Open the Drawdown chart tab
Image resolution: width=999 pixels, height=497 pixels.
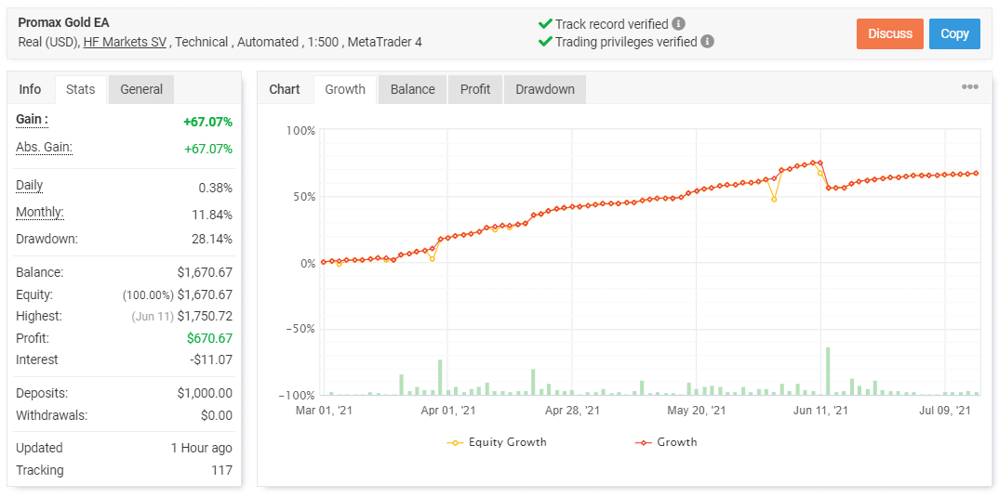pos(544,89)
